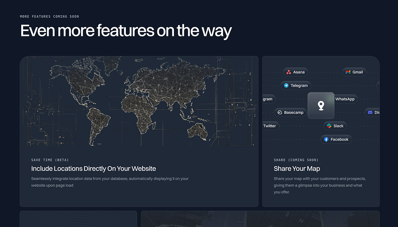
Task: Click the Slack hashtag logo icon
Action: (329, 126)
